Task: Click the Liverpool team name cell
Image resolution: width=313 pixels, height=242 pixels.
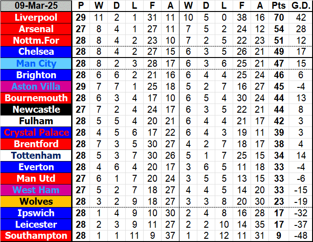Action: click(x=36, y=17)
